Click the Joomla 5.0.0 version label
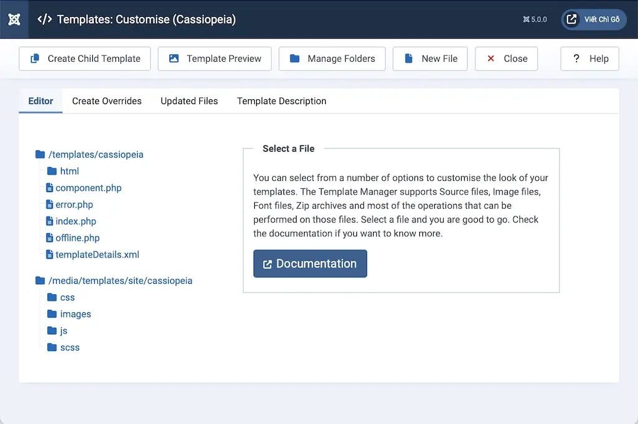638x424 pixels. 535,19
